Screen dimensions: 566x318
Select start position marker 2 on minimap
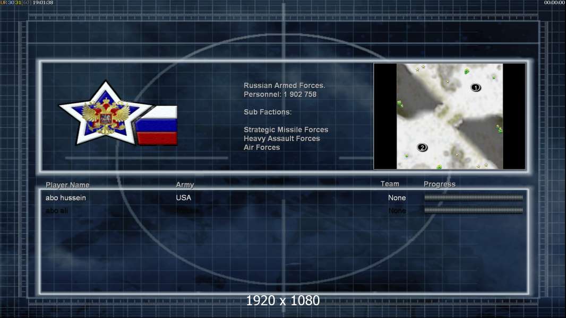(x=422, y=147)
